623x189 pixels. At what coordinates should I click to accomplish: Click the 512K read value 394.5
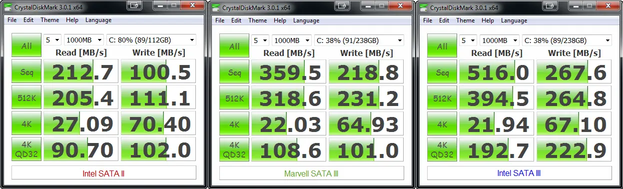pos(497,97)
